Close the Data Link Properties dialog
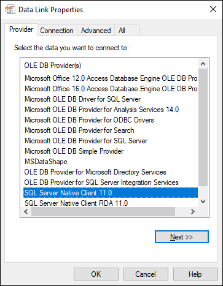Image resolution: width=223 pixels, height=286 pixels. click(213, 9)
